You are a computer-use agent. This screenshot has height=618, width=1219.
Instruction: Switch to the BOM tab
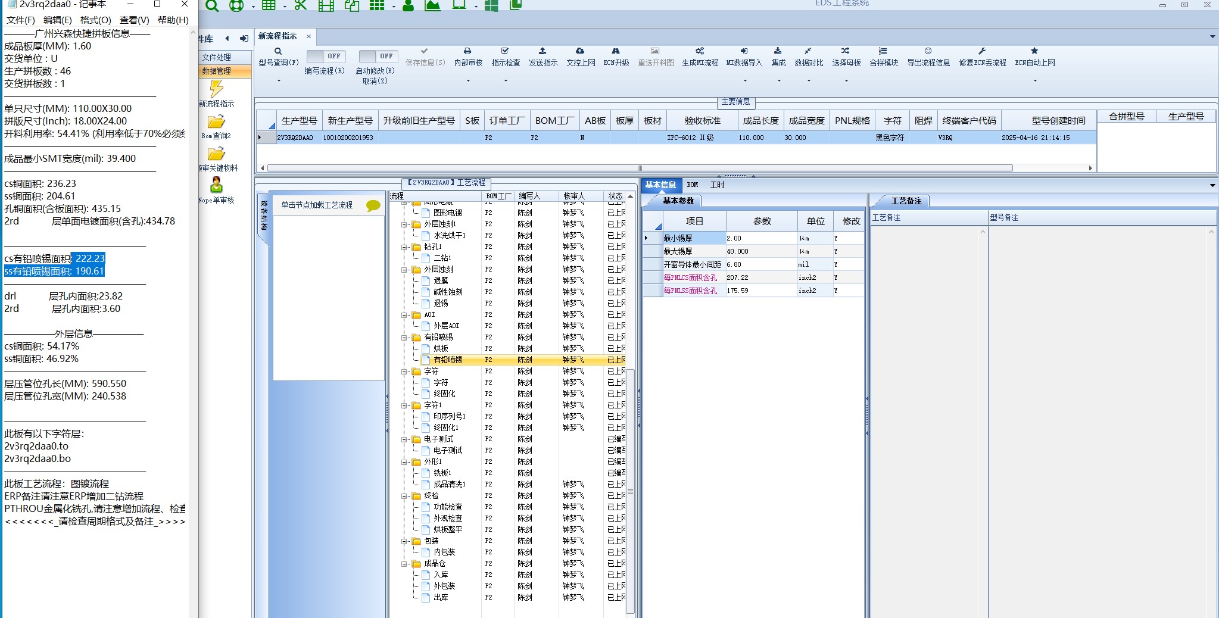click(692, 185)
